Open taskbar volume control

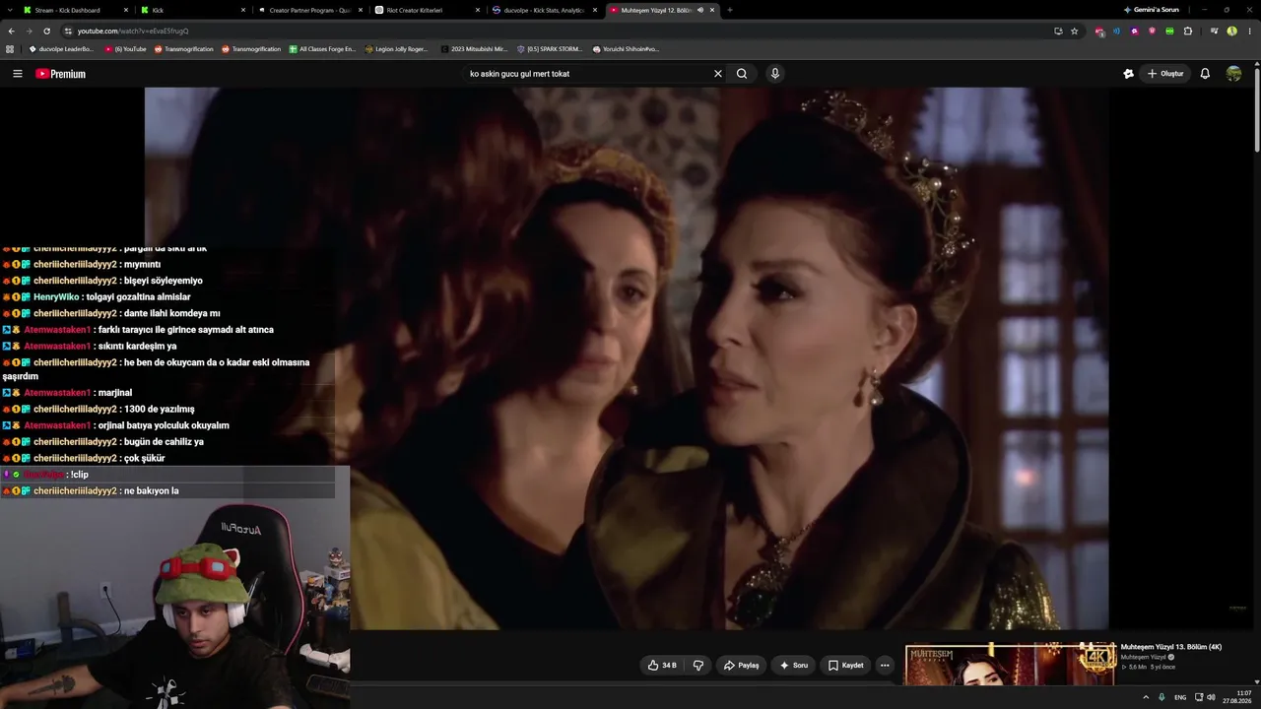coord(1211,697)
